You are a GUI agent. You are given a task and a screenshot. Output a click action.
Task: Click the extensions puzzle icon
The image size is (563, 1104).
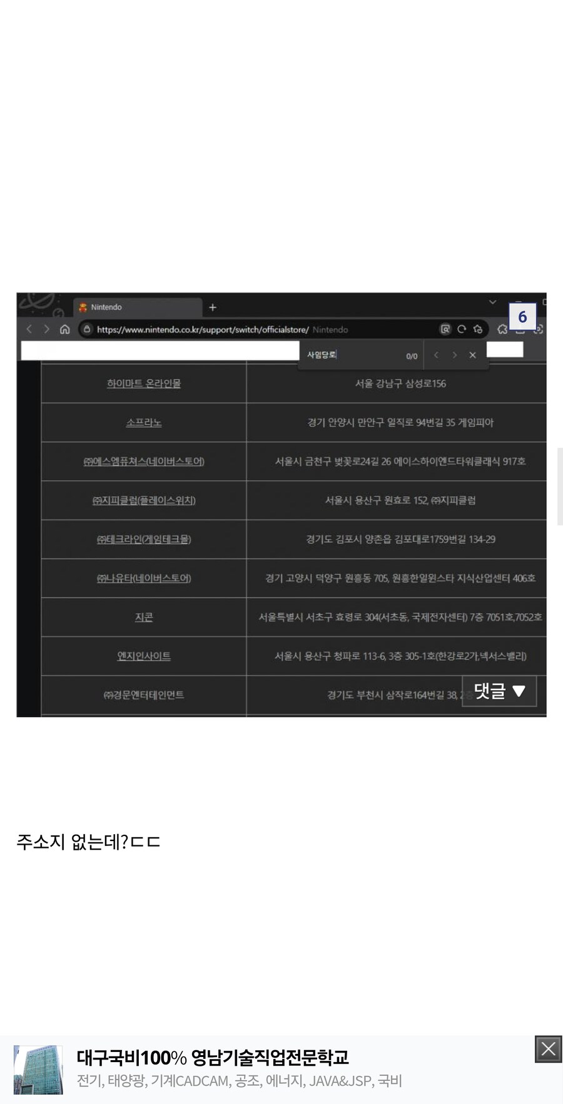point(502,329)
